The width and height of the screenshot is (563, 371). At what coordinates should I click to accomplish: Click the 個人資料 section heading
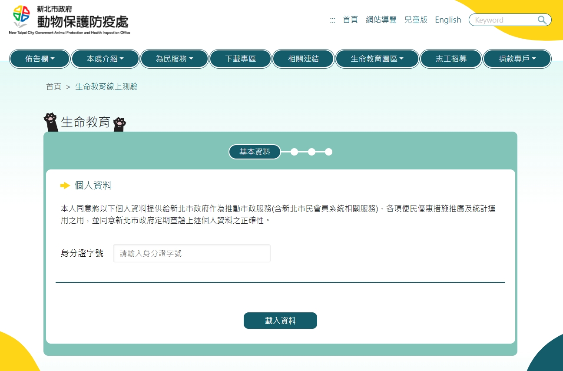[x=93, y=185]
